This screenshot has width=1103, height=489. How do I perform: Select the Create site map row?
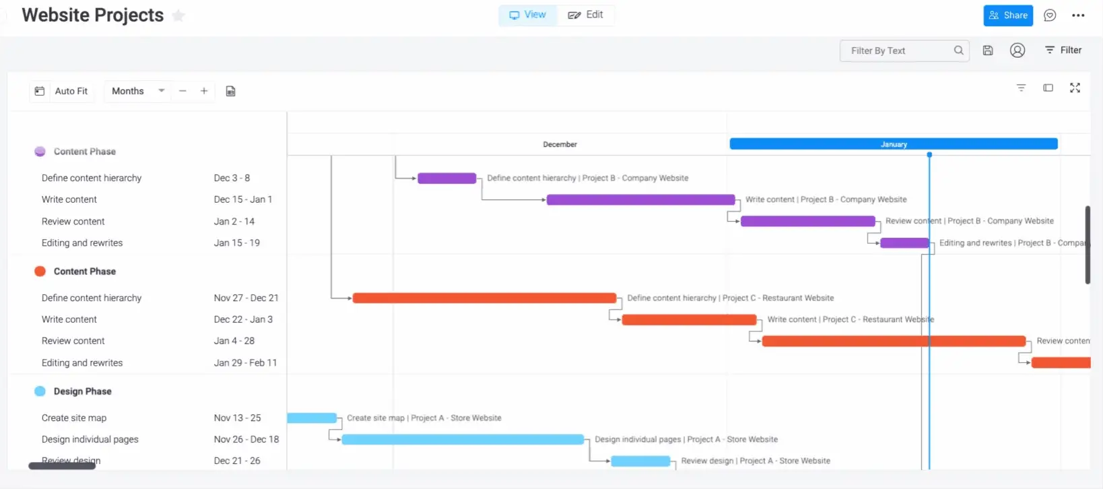[x=147, y=418]
